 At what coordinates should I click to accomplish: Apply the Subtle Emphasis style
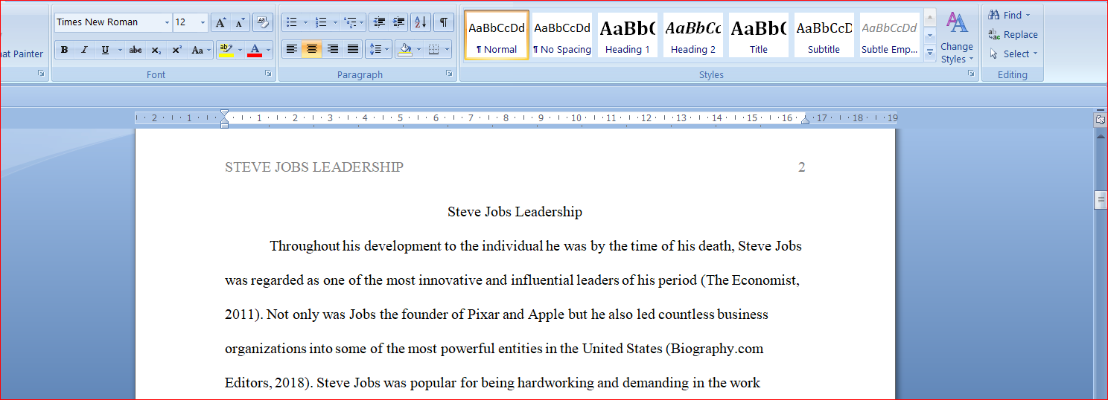pyautogui.click(x=890, y=35)
